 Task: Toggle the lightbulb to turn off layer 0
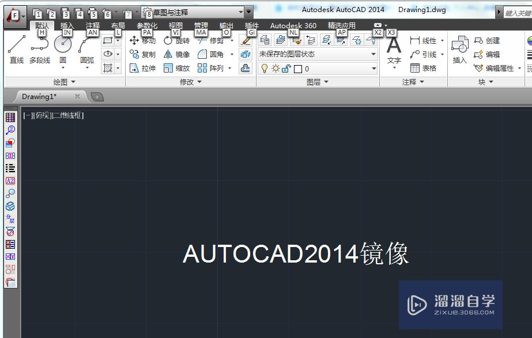(x=265, y=68)
